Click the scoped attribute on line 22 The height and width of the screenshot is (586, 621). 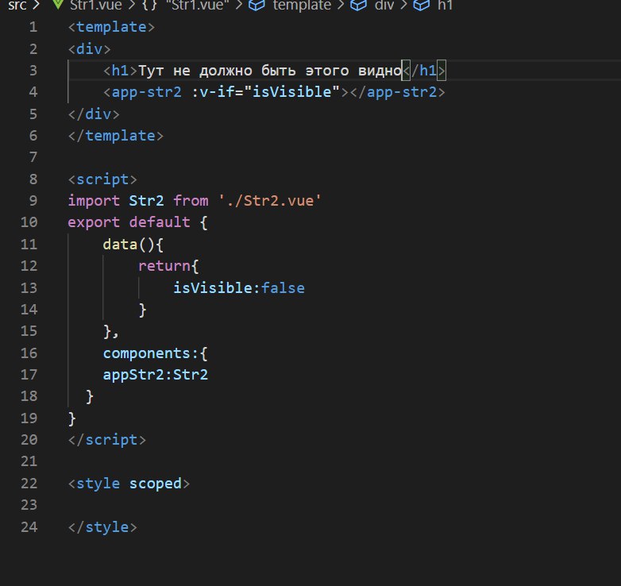click(x=156, y=484)
